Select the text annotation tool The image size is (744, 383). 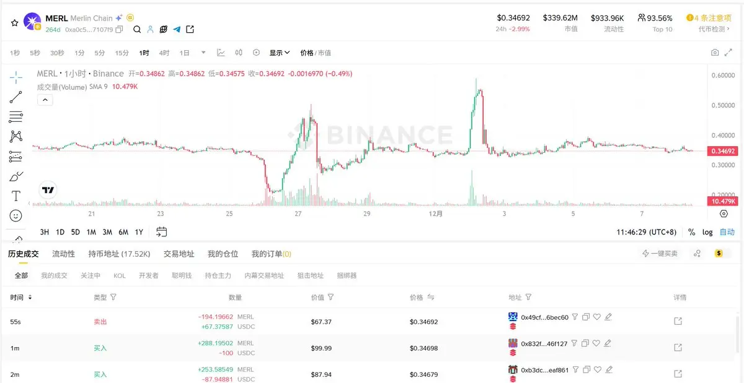click(x=15, y=196)
